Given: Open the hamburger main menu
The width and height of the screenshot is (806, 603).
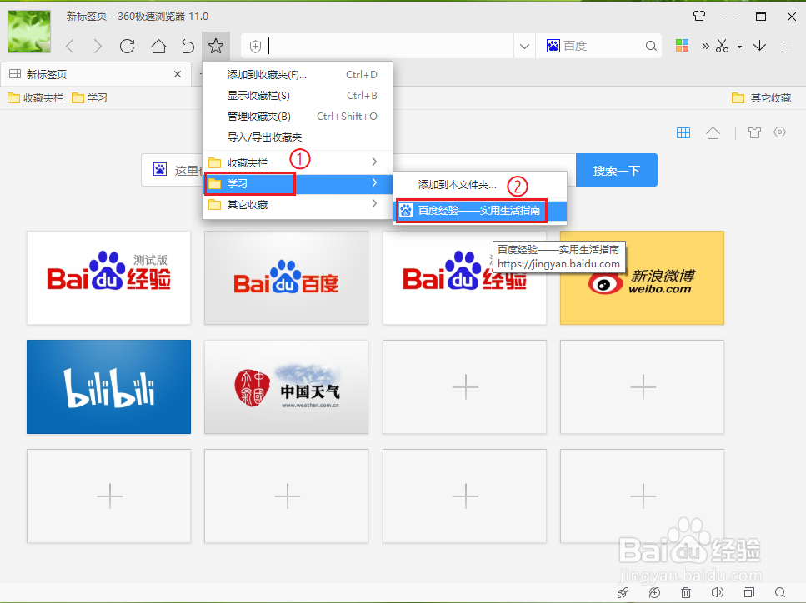Looking at the screenshot, I should [787, 47].
